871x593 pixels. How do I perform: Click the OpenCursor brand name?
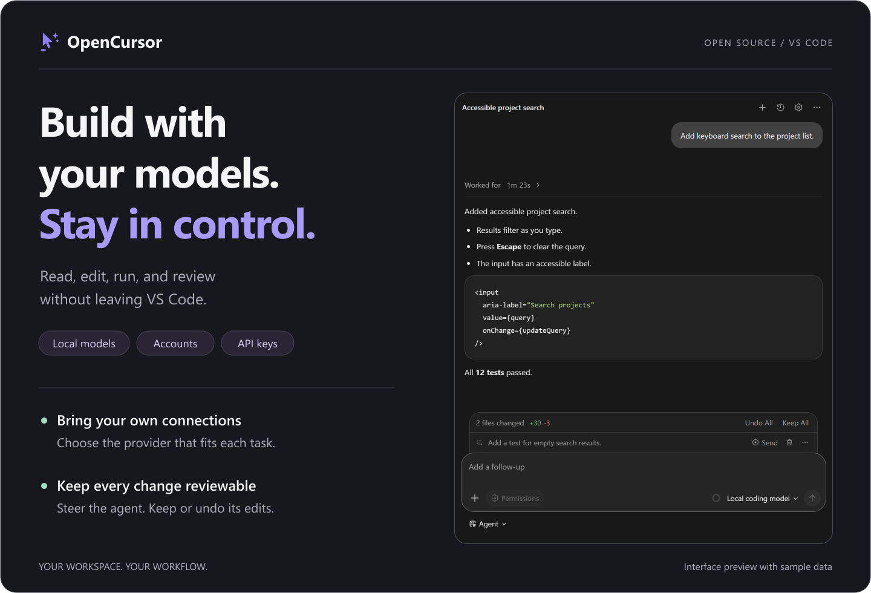[x=115, y=42]
